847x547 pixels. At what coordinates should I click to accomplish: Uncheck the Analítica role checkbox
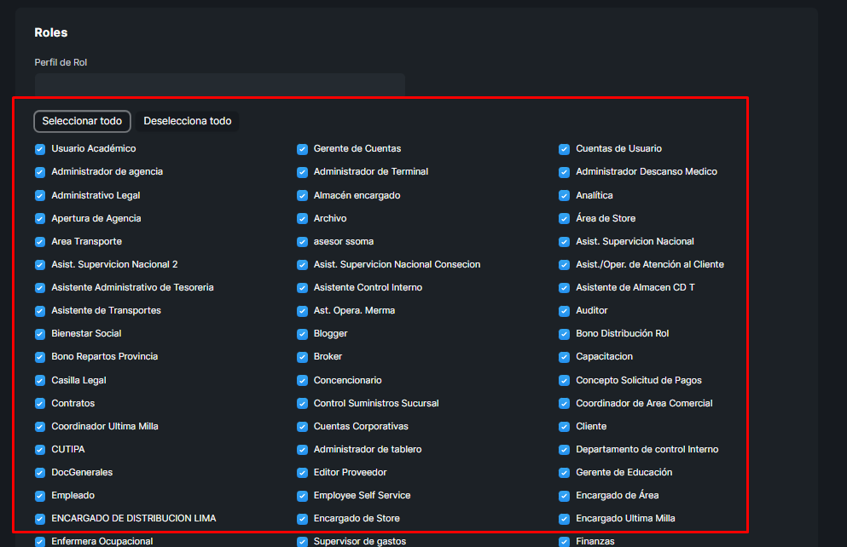[564, 196]
